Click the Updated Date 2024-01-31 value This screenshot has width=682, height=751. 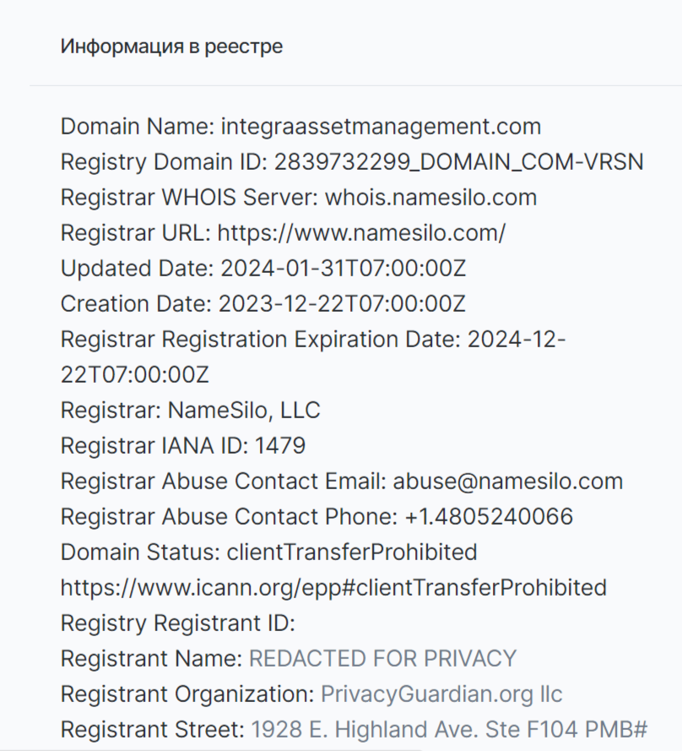point(344,269)
